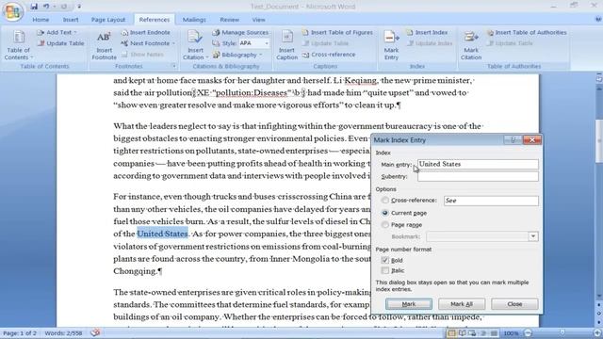Open Word help icon at ribbon right
The width and height of the screenshot is (603, 339).
click(x=598, y=19)
